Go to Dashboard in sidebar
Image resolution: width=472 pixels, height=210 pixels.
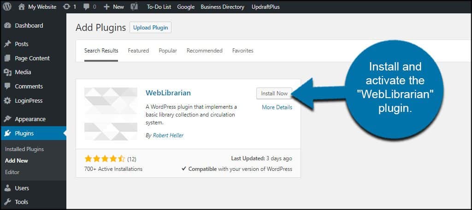click(x=29, y=26)
